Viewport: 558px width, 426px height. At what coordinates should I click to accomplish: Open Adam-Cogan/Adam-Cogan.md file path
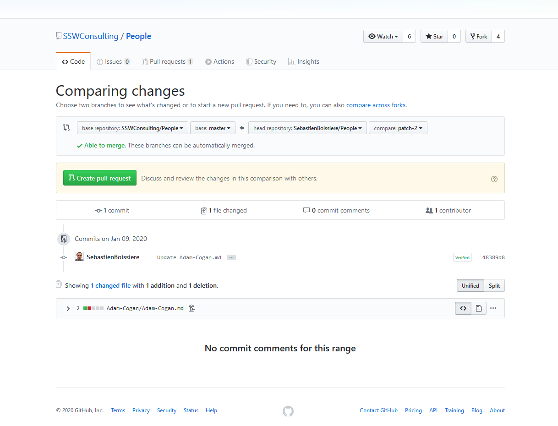click(x=145, y=308)
